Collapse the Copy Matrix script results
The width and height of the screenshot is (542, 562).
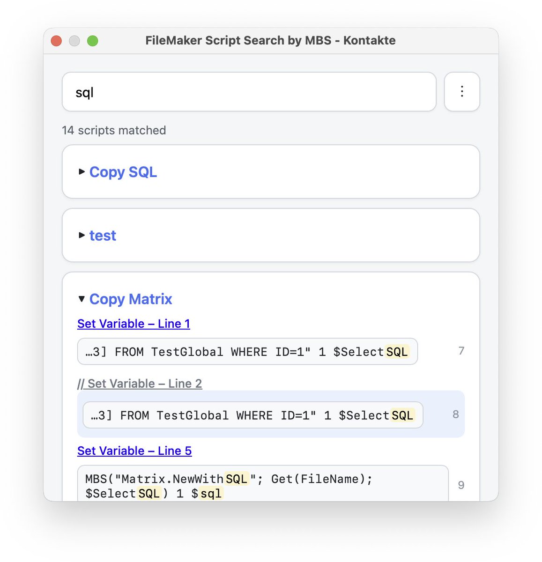click(x=82, y=299)
